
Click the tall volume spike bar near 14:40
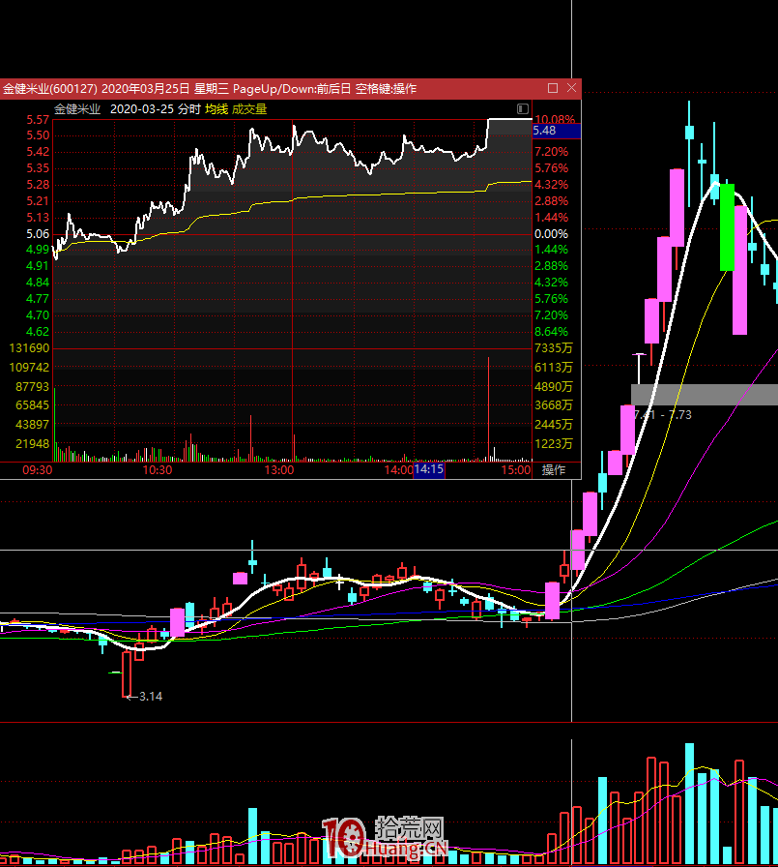(488, 409)
